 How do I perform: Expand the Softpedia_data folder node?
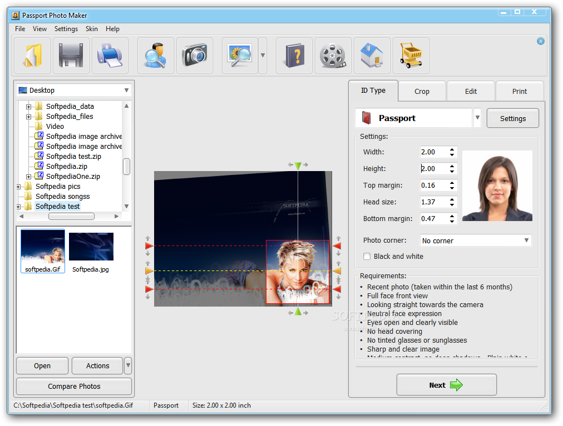click(x=28, y=107)
